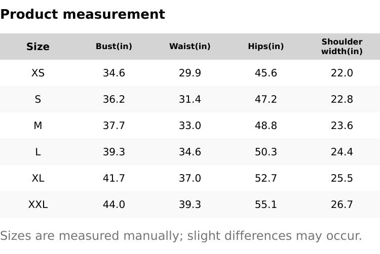
Task: Click the Product measurement heading
Action: click(x=83, y=14)
